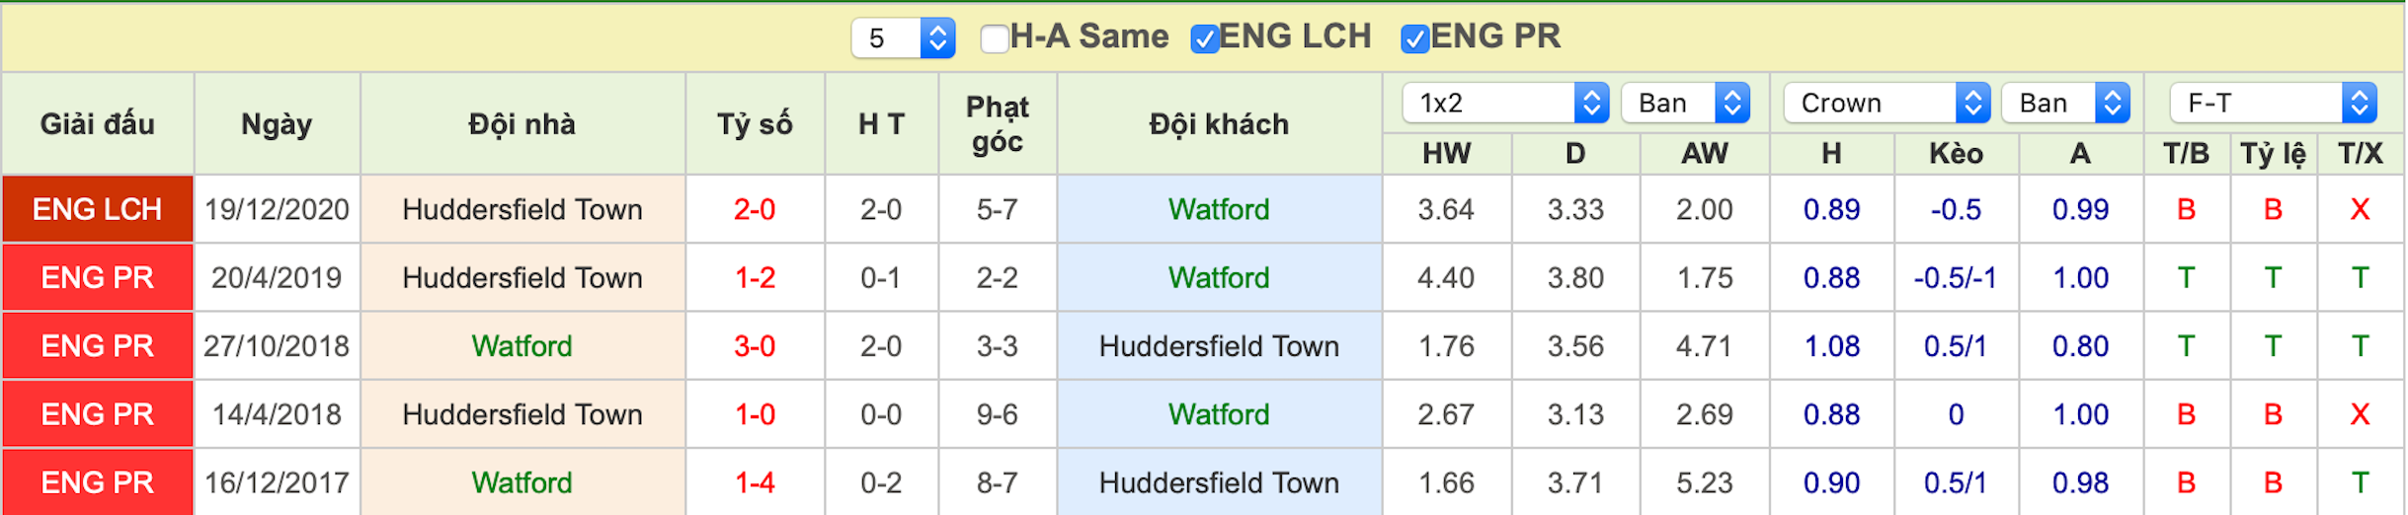Click the Phạt góc column header
2408x515 pixels.
tap(998, 124)
